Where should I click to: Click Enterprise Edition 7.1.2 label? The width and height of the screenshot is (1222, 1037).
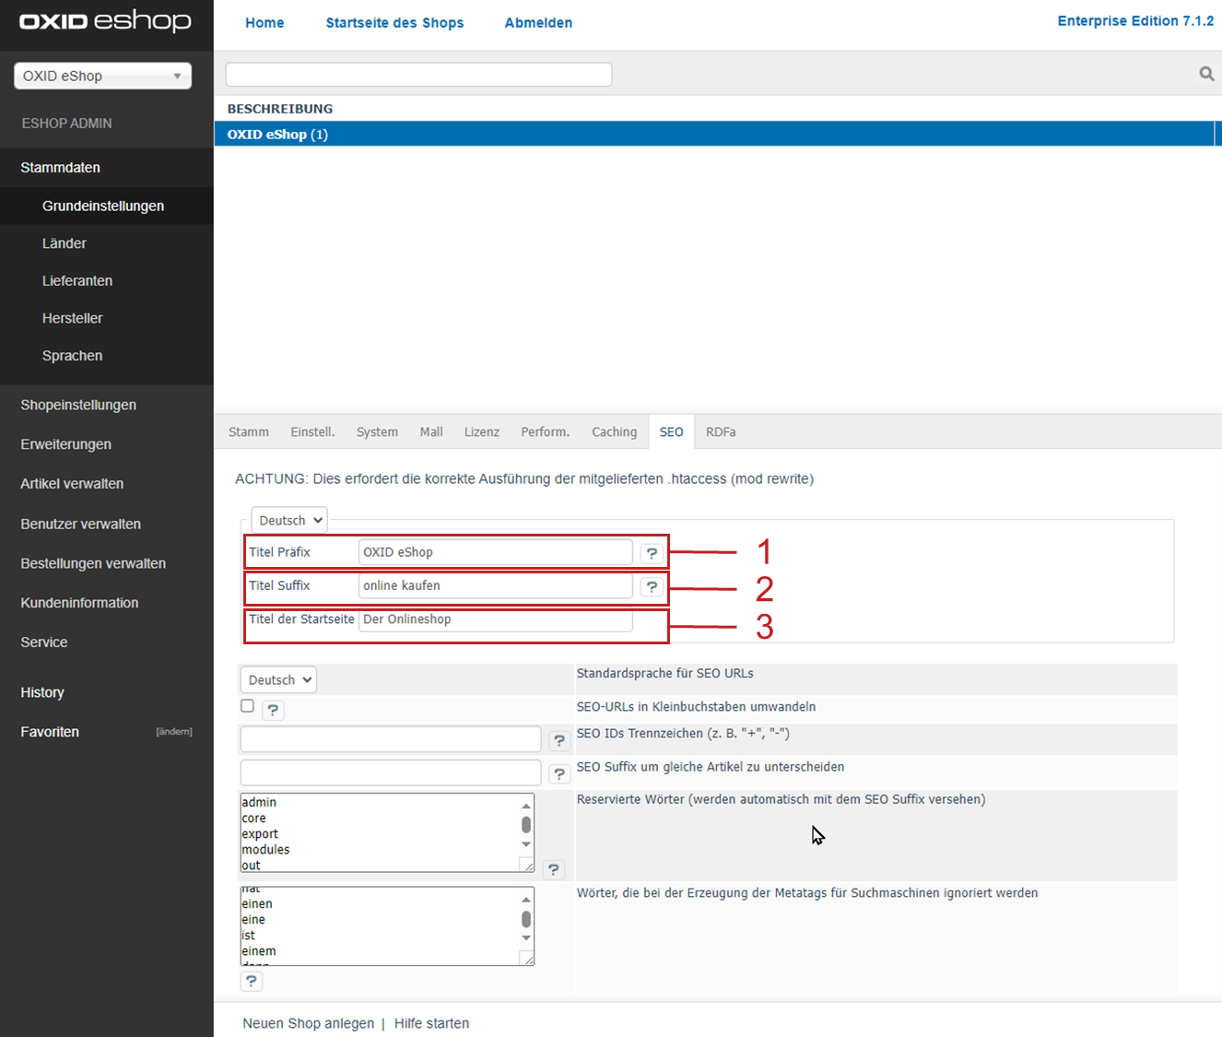[1135, 21]
